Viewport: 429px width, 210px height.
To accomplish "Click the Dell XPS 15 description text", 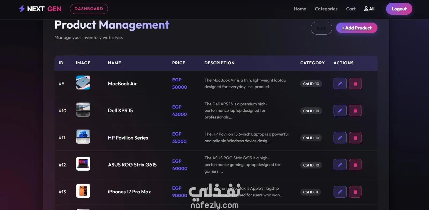I will click(x=236, y=111).
